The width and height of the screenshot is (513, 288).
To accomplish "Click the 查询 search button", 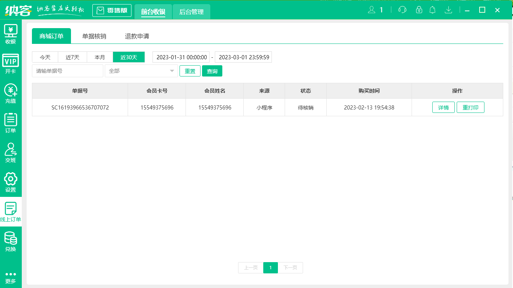I will (212, 70).
